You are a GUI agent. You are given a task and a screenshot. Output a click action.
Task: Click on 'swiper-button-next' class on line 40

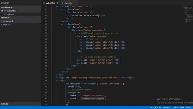(100, 63)
